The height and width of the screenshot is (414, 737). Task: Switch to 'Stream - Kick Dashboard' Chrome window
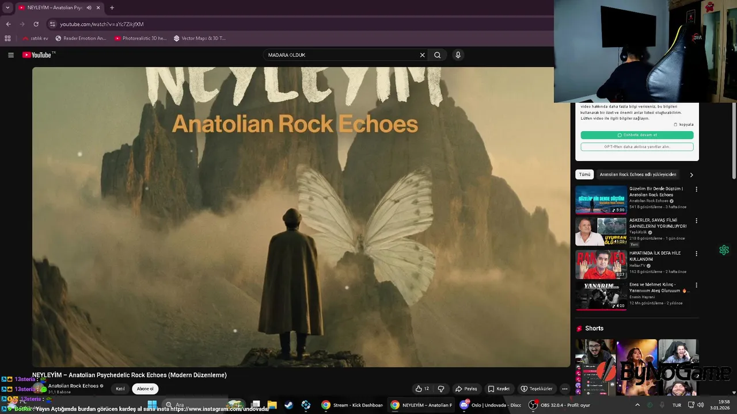[x=352, y=405]
